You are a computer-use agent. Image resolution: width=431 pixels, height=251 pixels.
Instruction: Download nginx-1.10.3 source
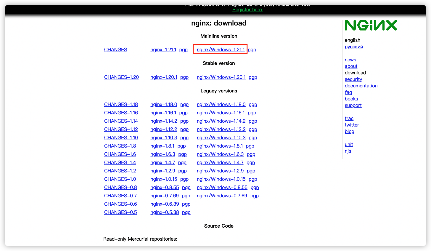[x=164, y=138]
